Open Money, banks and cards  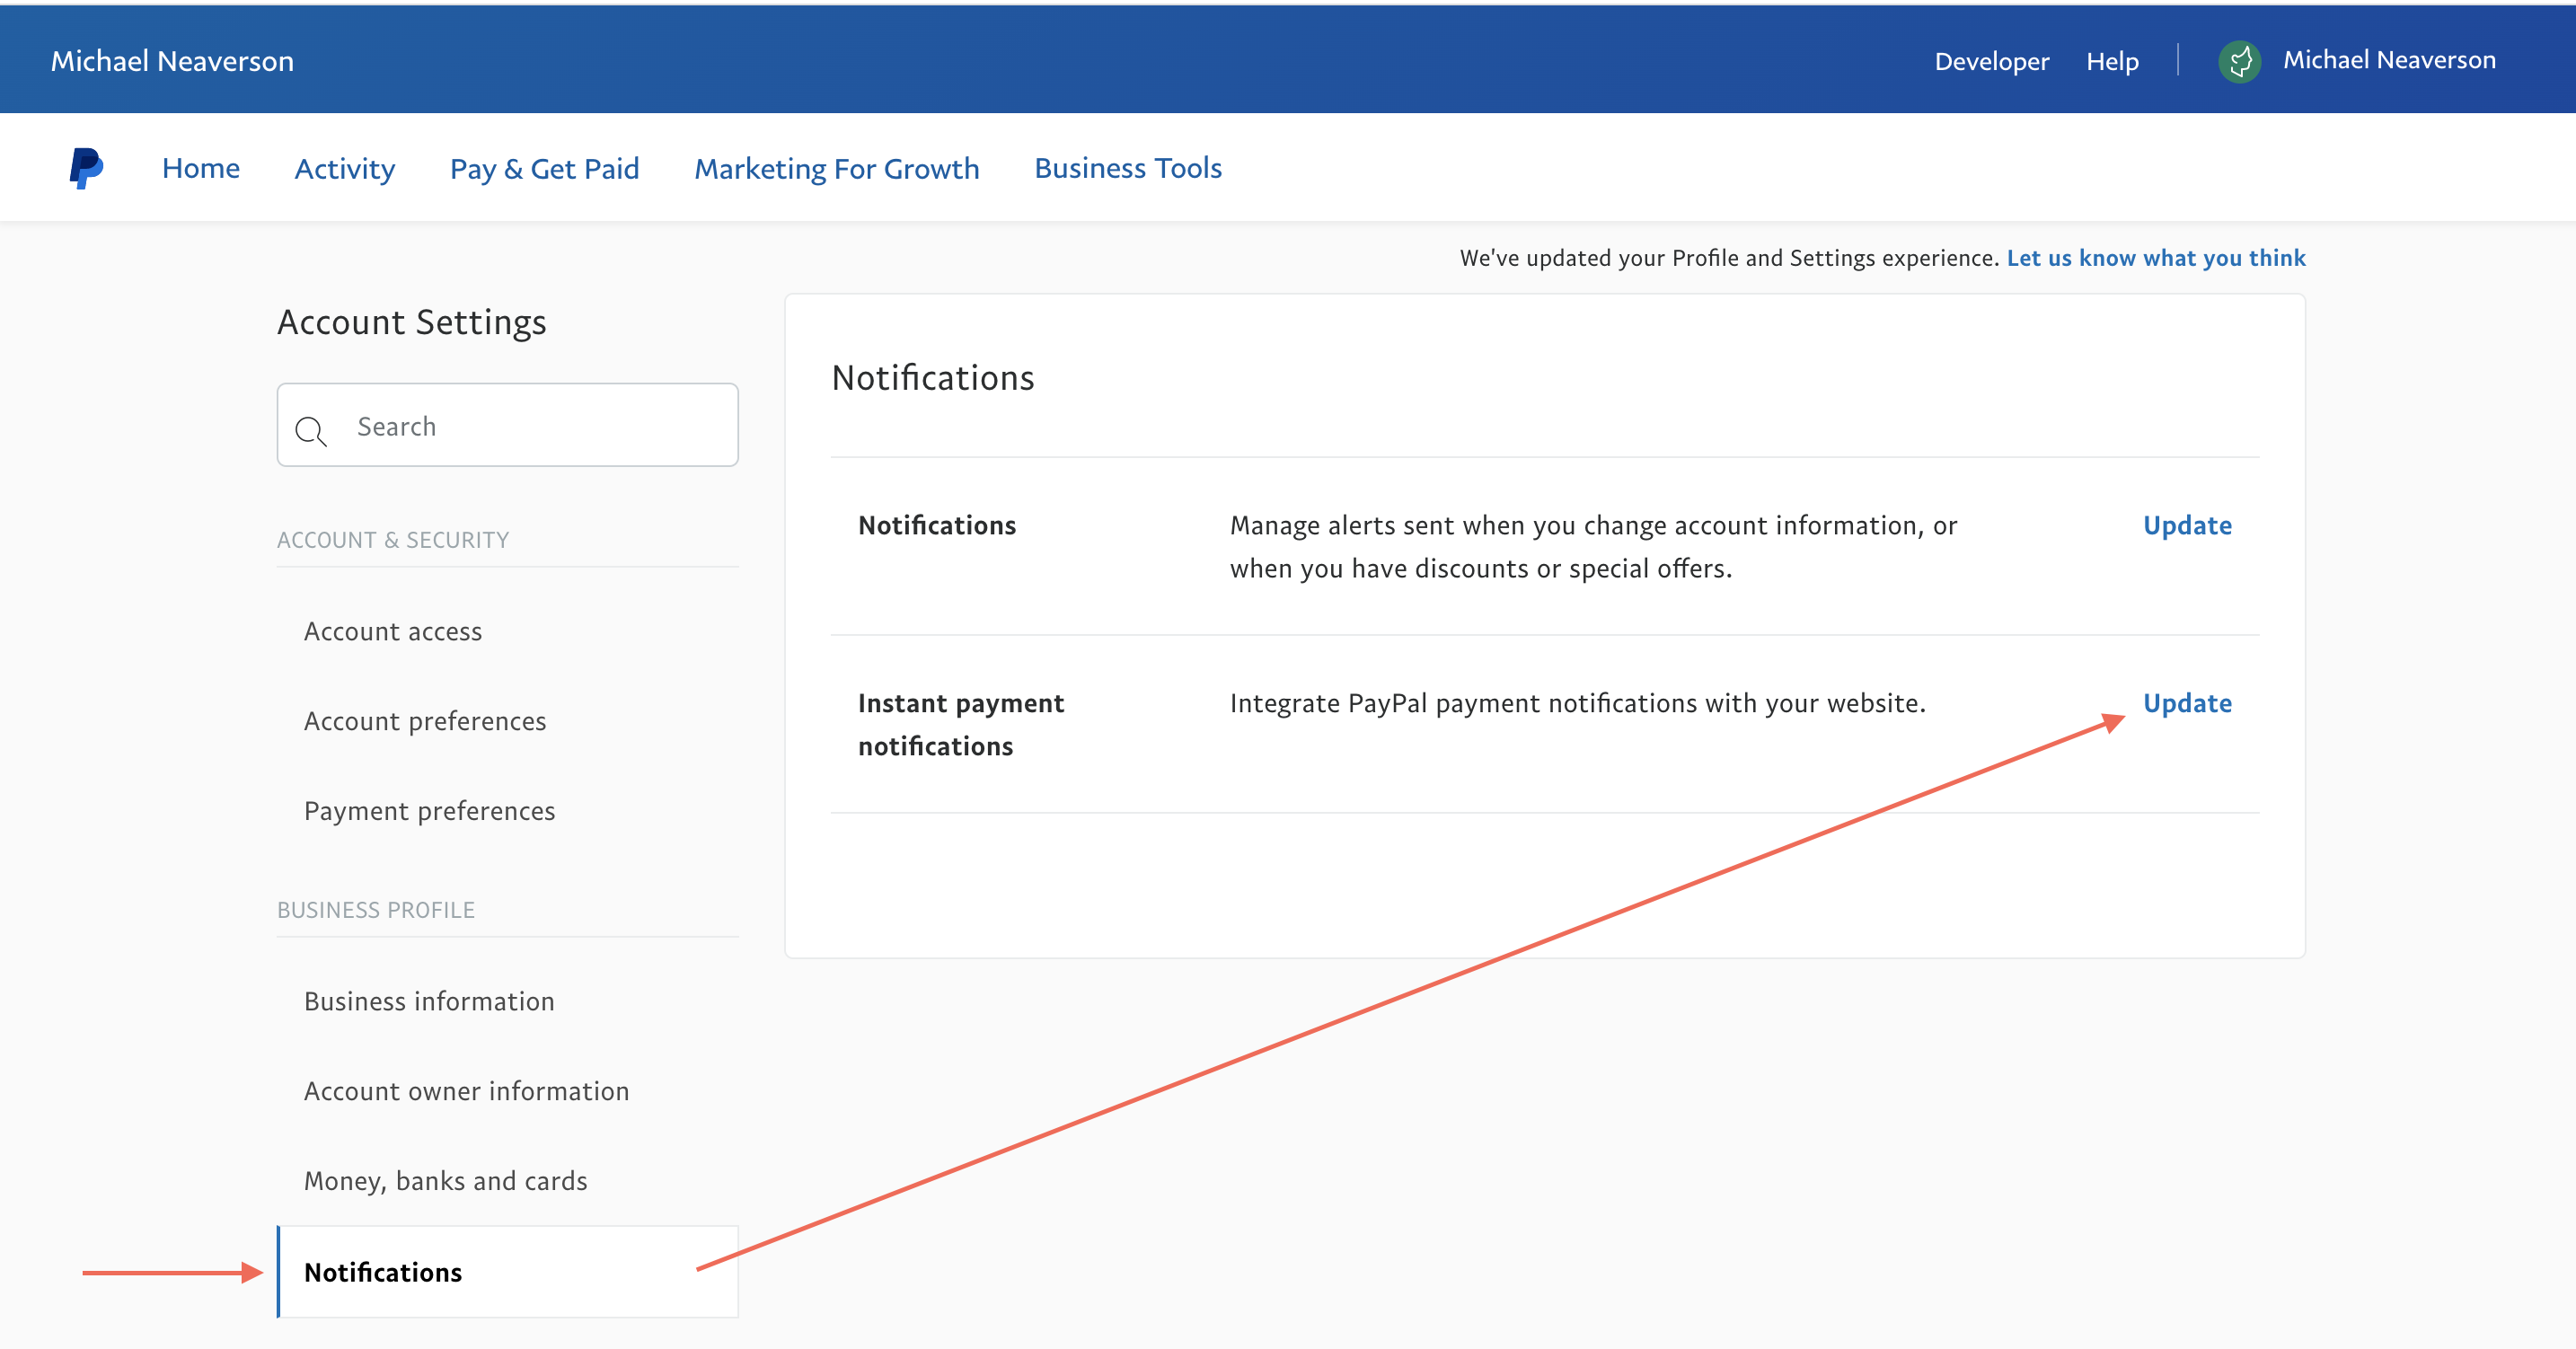tap(446, 1180)
